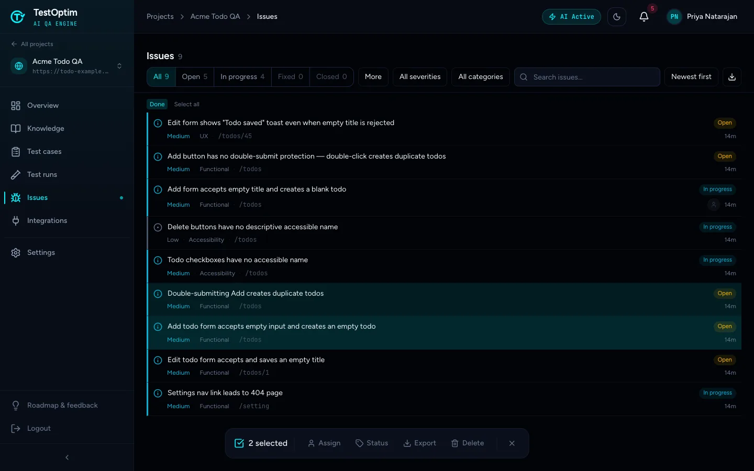The height and width of the screenshot is (471, 754).
Task: Select the Settings nav link 404 issue
Action: [x=444, y=399]
